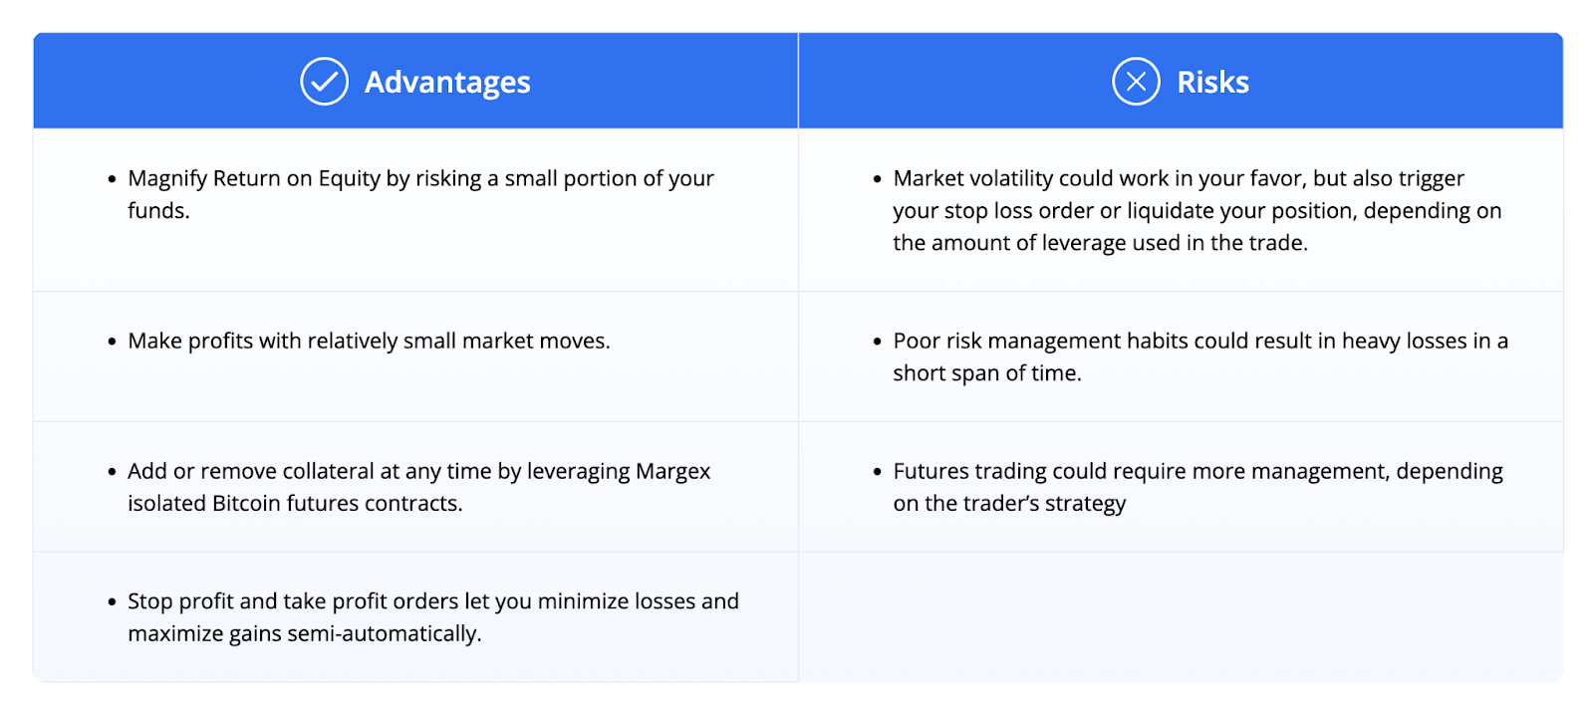Click the Add or remove collateral text
The height and width of the screenshot is (702, 1594).
[x=418, y=487]
